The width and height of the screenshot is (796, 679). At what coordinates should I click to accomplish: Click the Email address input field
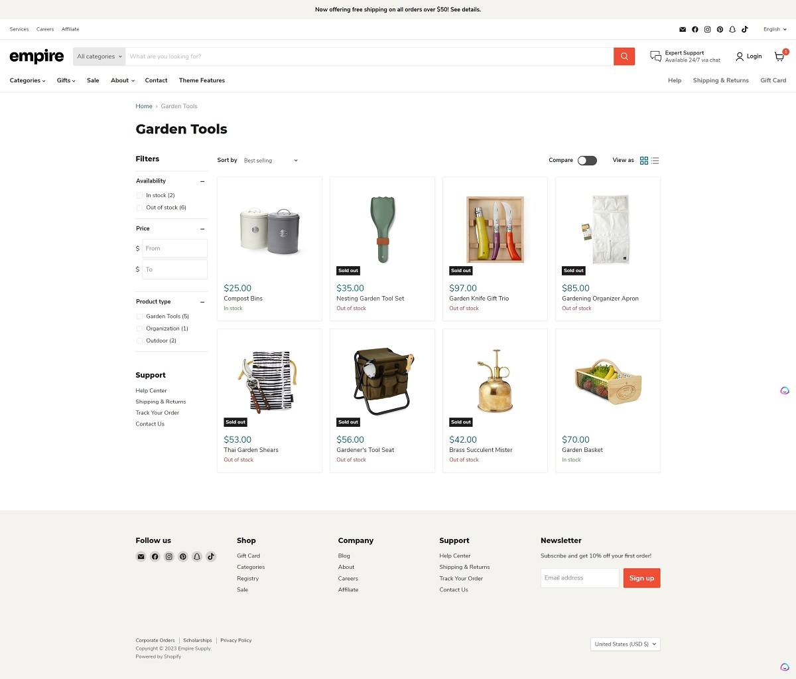coord(579,577)
